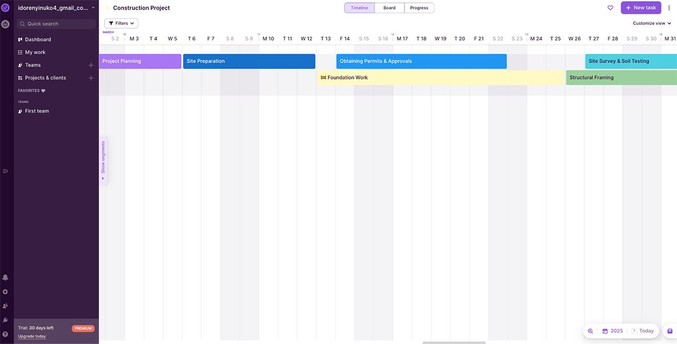Open the Filters dropdown
Image resolution: width=677 pixels, height=344 pixels.
121,23
